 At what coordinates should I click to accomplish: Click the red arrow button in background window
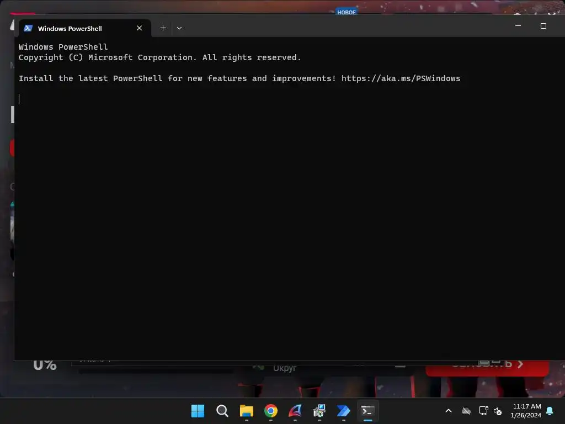(487, 368)
